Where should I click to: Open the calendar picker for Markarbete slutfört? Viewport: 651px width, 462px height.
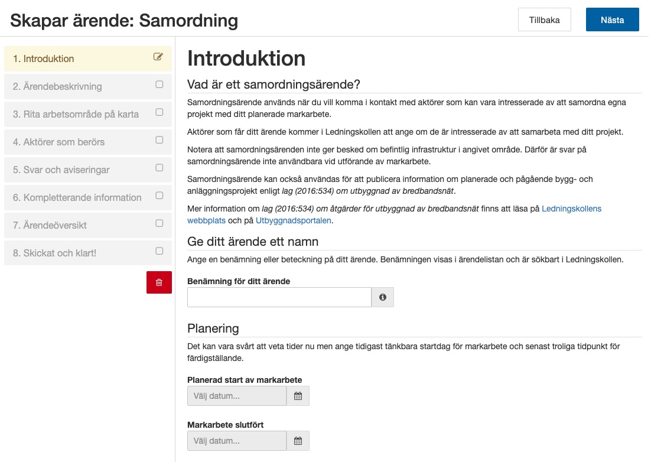point(298,441)
